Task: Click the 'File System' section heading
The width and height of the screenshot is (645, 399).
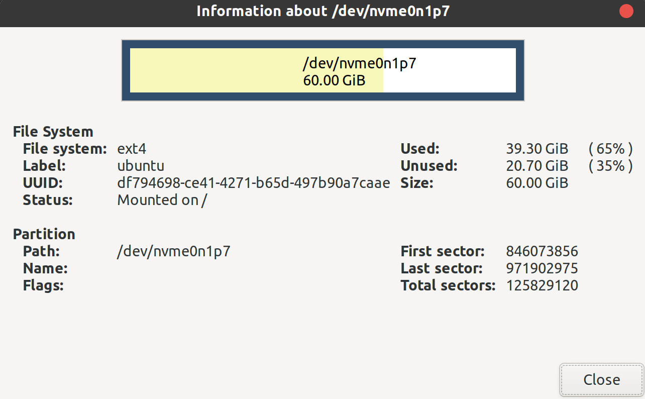Action: pyautogui.click(x=53, y=132)
